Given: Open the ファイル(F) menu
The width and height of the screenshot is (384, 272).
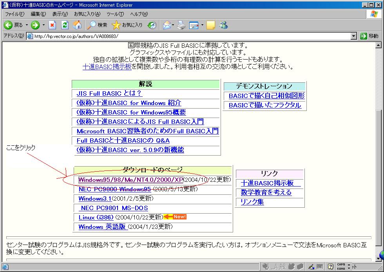Looking at the screenshot, I should (15, 14).
